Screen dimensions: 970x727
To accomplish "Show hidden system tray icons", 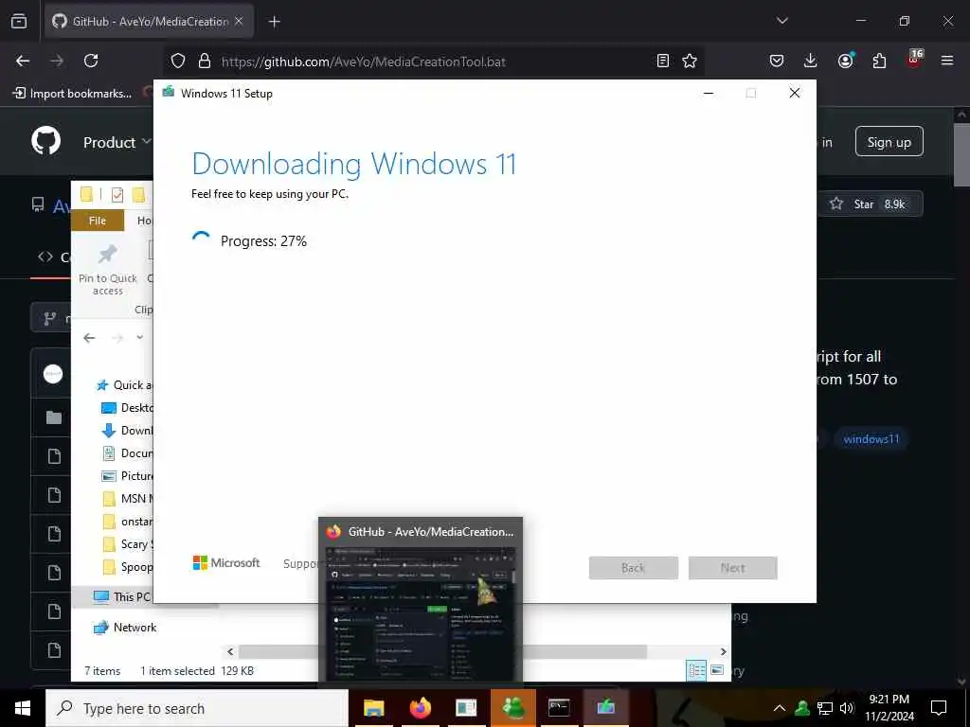I will 780,708.
